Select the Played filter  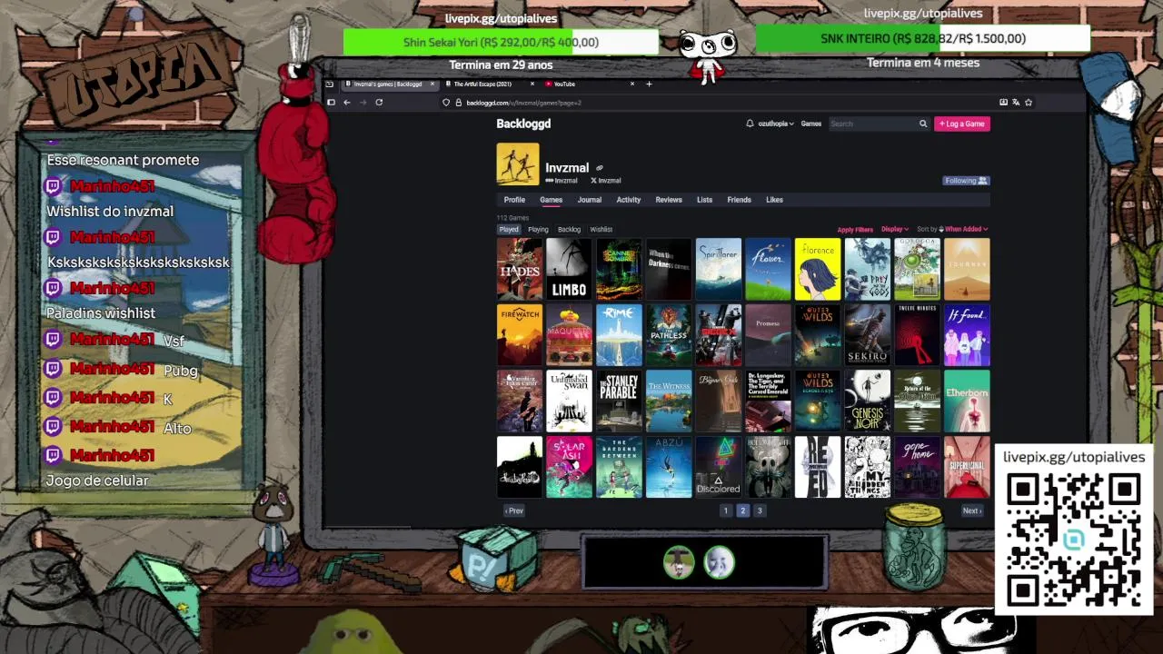pos(509,230)
